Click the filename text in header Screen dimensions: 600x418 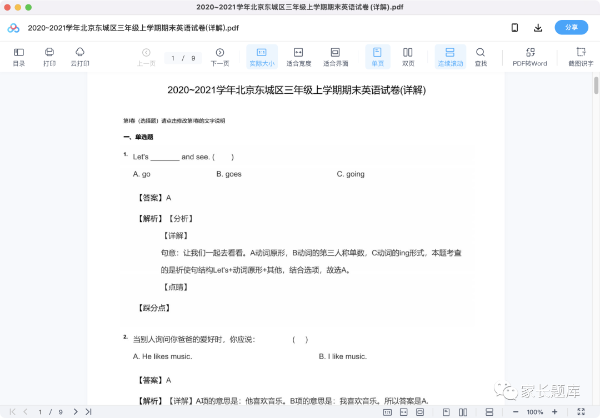pos(133,28)
